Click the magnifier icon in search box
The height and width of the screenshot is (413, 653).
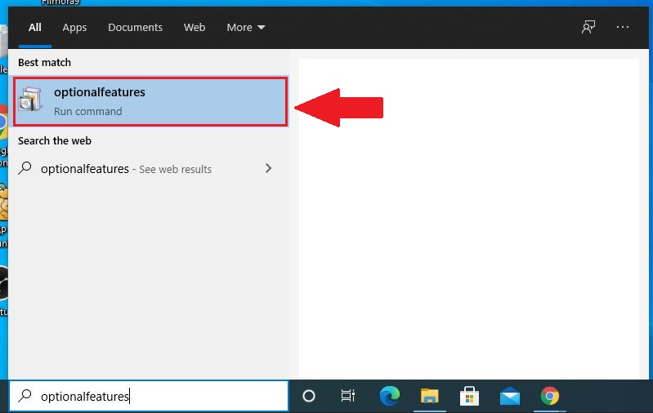(x=25, y=396)
